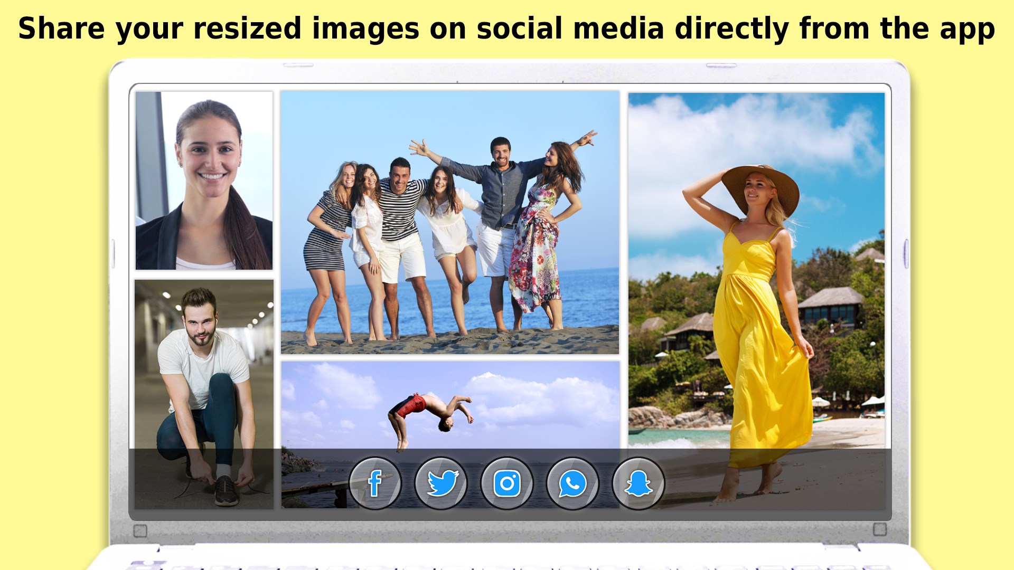The image size is (1014, 570).
Task: Click the laptop keyboard area below the screen
Action: (x=507, y=560)
